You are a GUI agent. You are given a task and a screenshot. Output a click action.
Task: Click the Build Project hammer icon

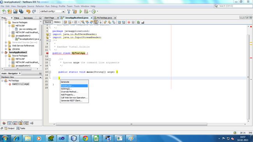point(69,11)
